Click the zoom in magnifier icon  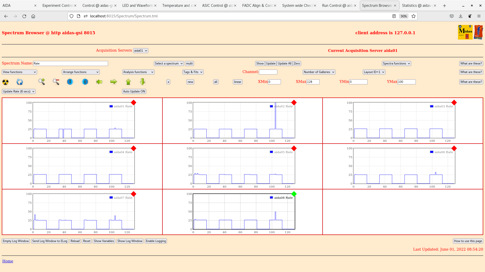[x=41, y=82]
